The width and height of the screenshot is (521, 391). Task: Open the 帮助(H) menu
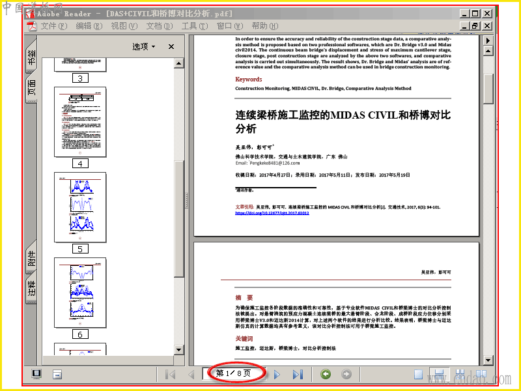coord(265,26)
